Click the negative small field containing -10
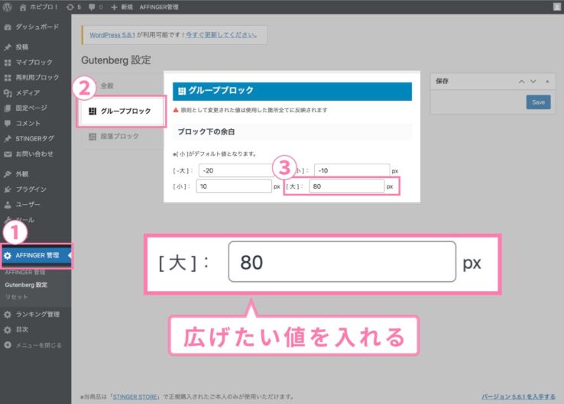 pos(352,171)
